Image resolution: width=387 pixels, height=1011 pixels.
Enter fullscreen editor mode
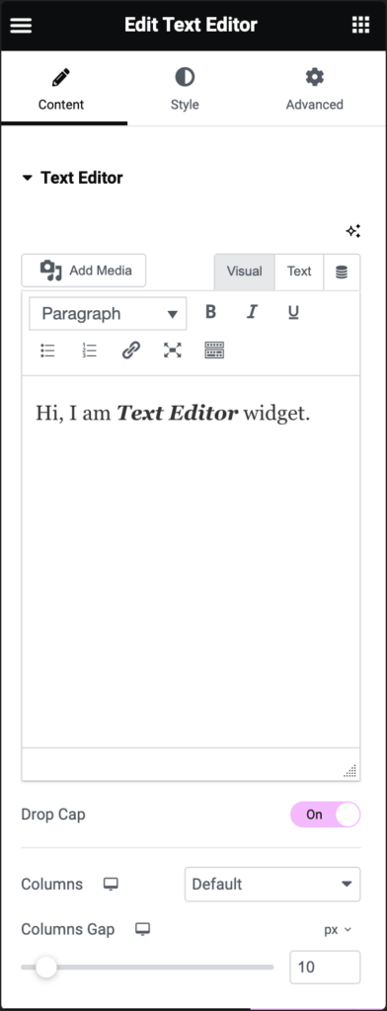(x=172, y=350)
